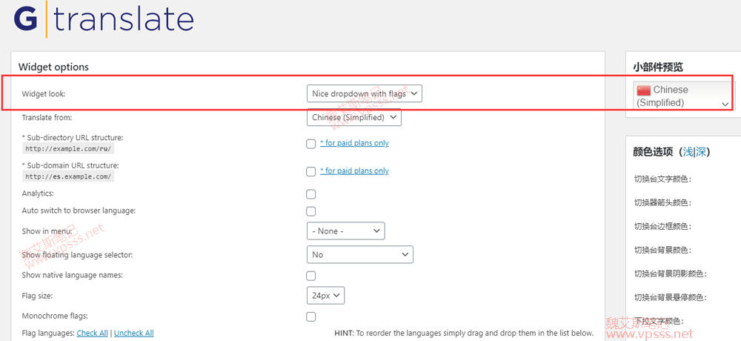Screen dimensions: 741x341
Task: Open the Widget look dropdown
Action: pos(365,93)
